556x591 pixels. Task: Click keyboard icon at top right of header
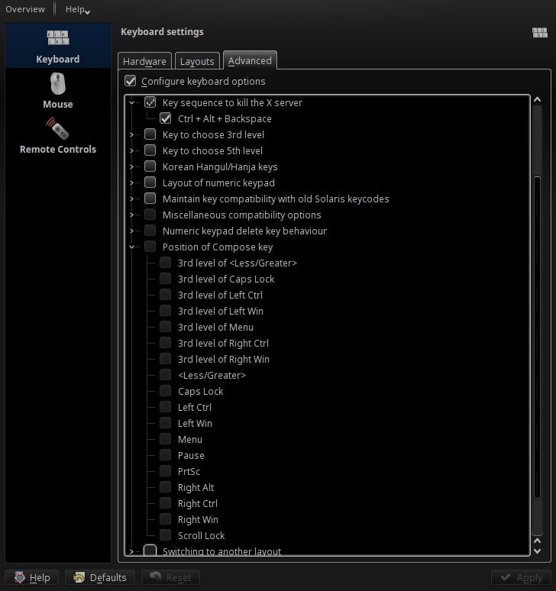[540, 32]
